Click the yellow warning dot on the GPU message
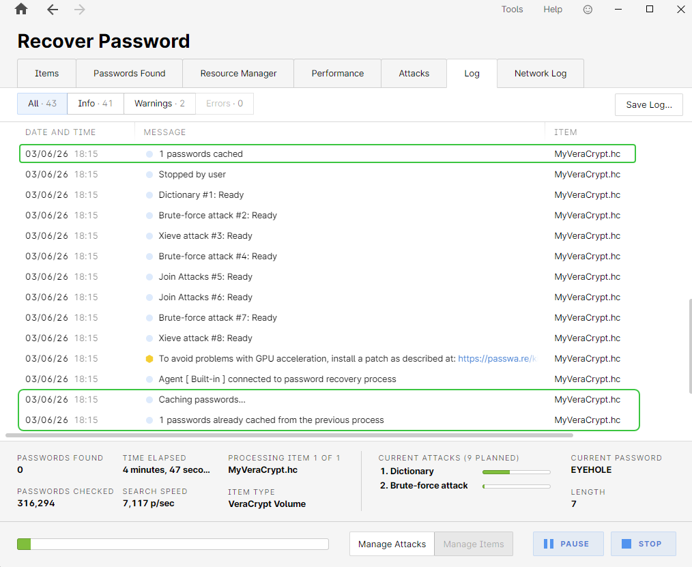This screenshot has width=692, height=567. click(149, 358)
